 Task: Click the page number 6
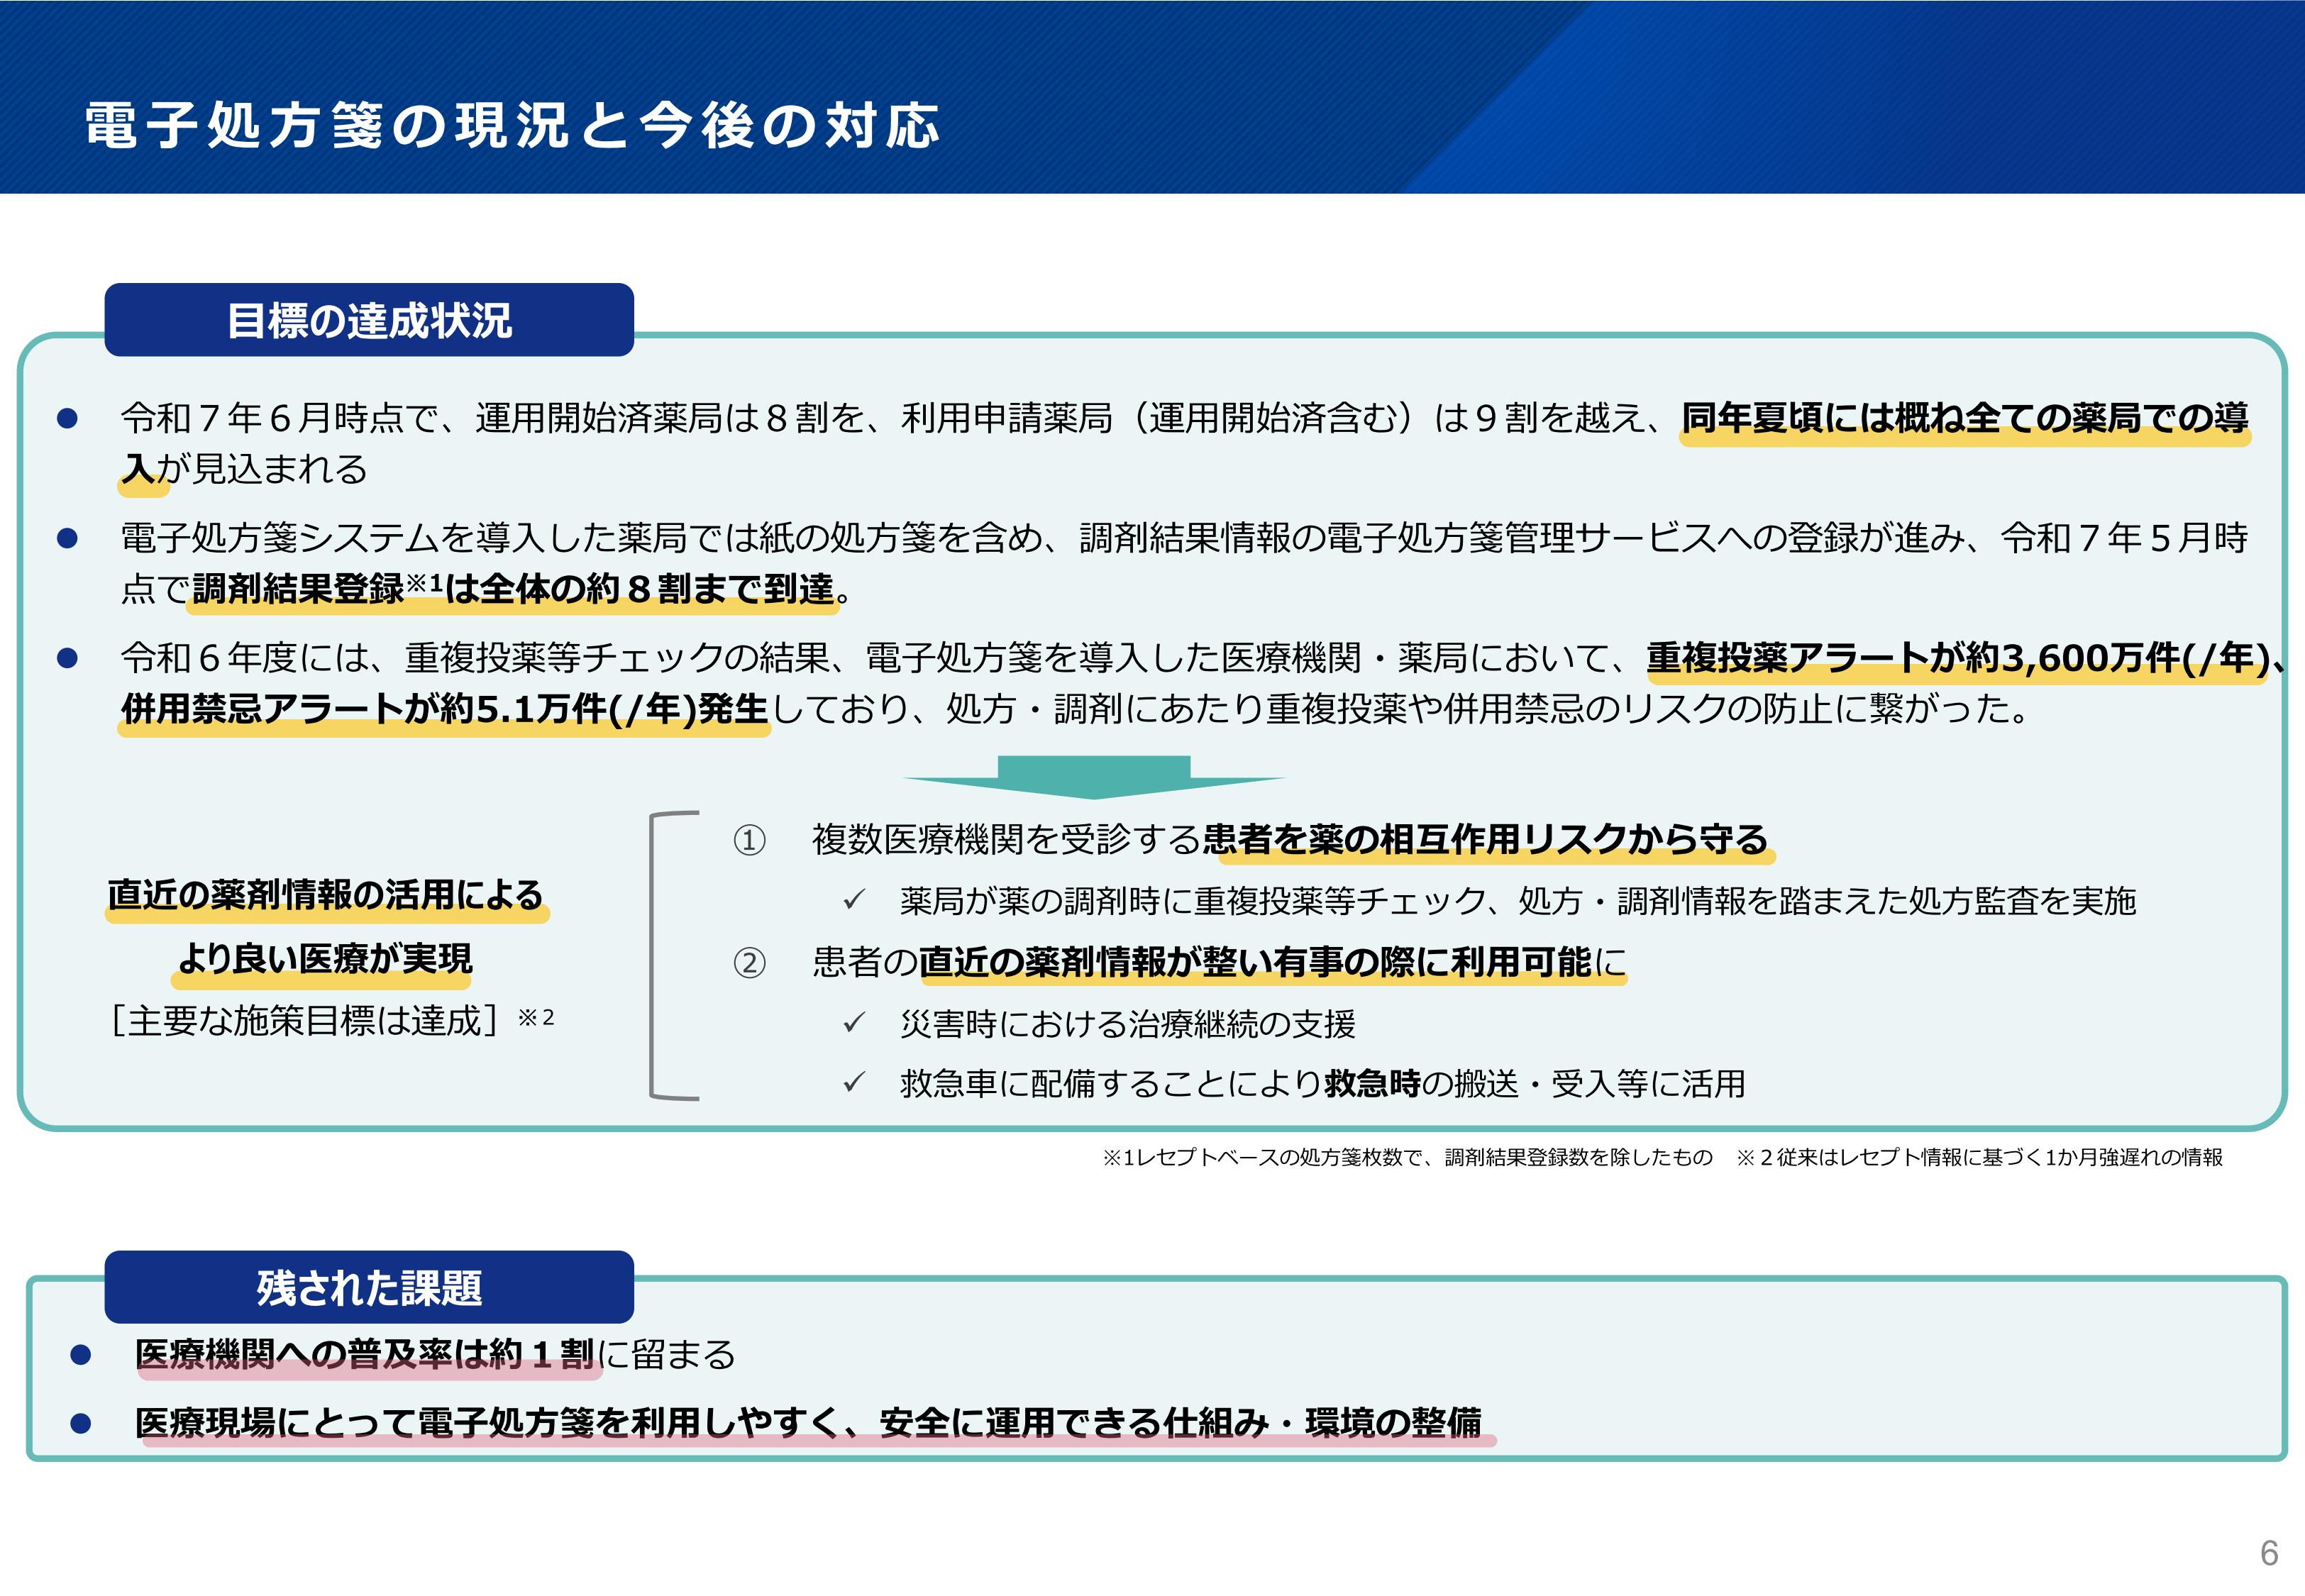click(x=2269, y=1553)
